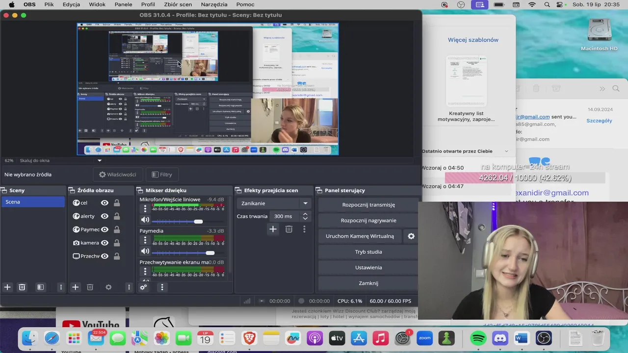Open Mikrofon/Wejście liniowe channel options dots

point(145,209)
